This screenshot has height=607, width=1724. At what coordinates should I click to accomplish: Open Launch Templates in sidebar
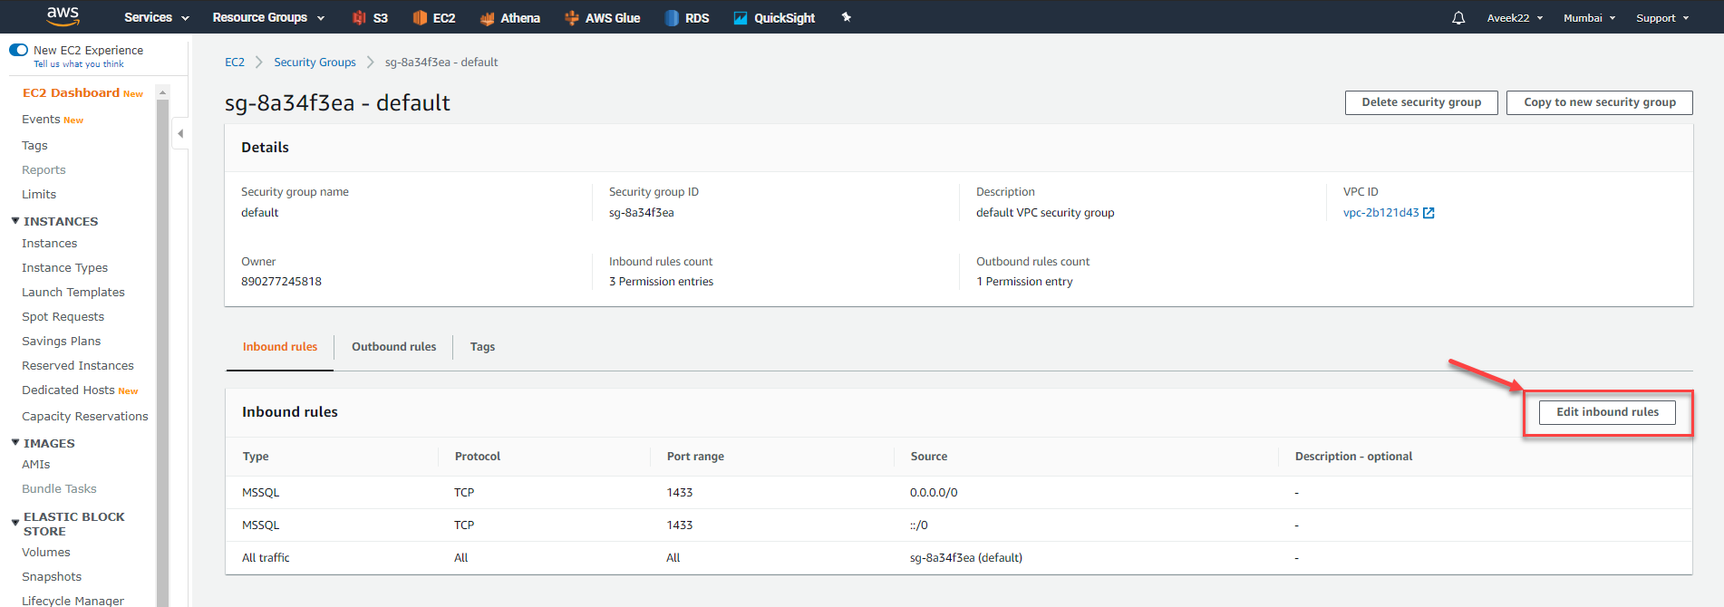tap(73, 293)
